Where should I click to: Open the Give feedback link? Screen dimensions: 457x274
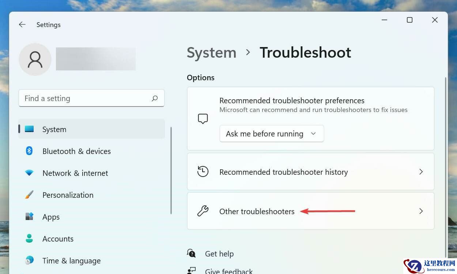(x=229, y=271)
